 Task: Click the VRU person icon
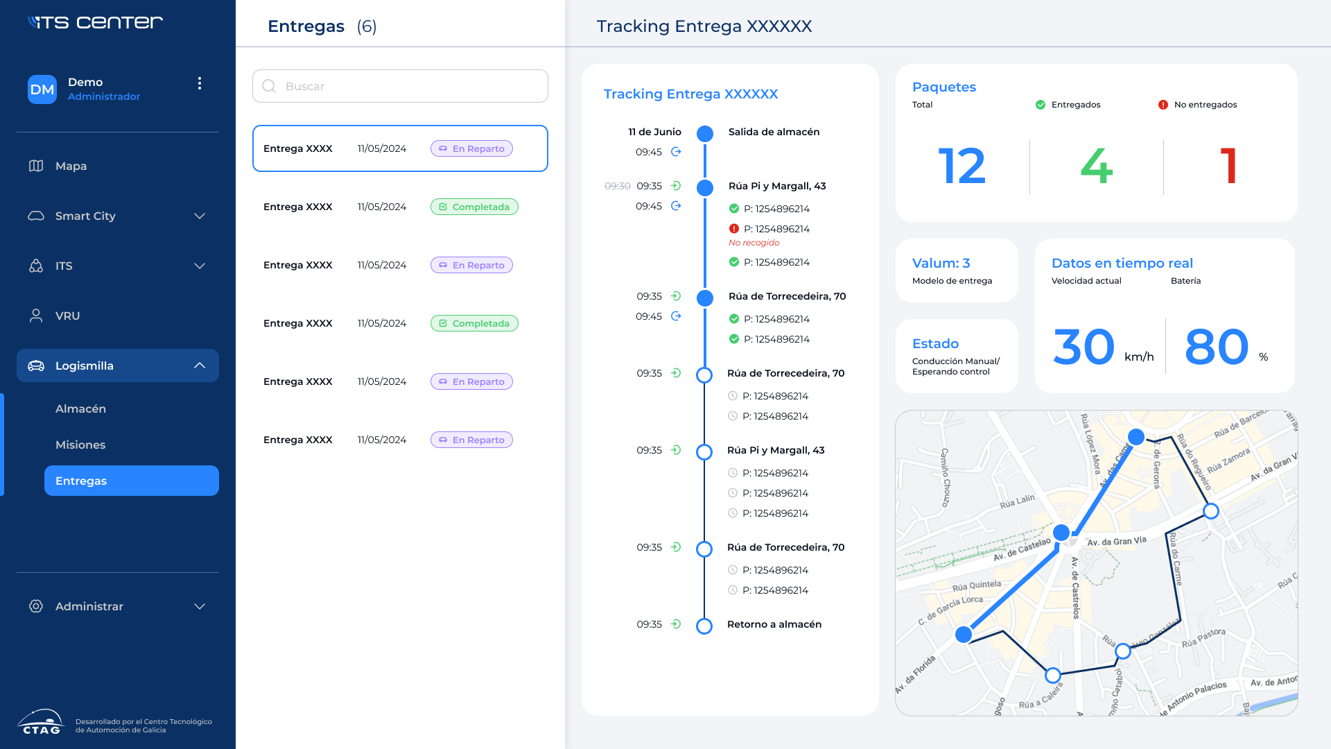(x=36, y=316)
